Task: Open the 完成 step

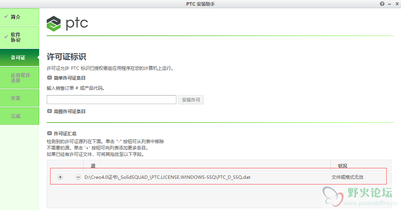Action: tap(20, 116)
